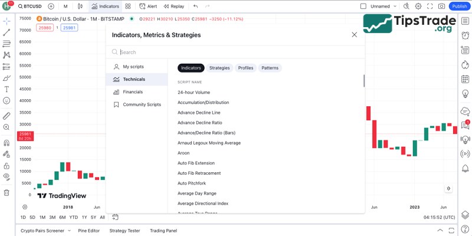472x236 pixels.
Task: Toggle magnet mode in the left toolbar
Action: click(6, 143)
